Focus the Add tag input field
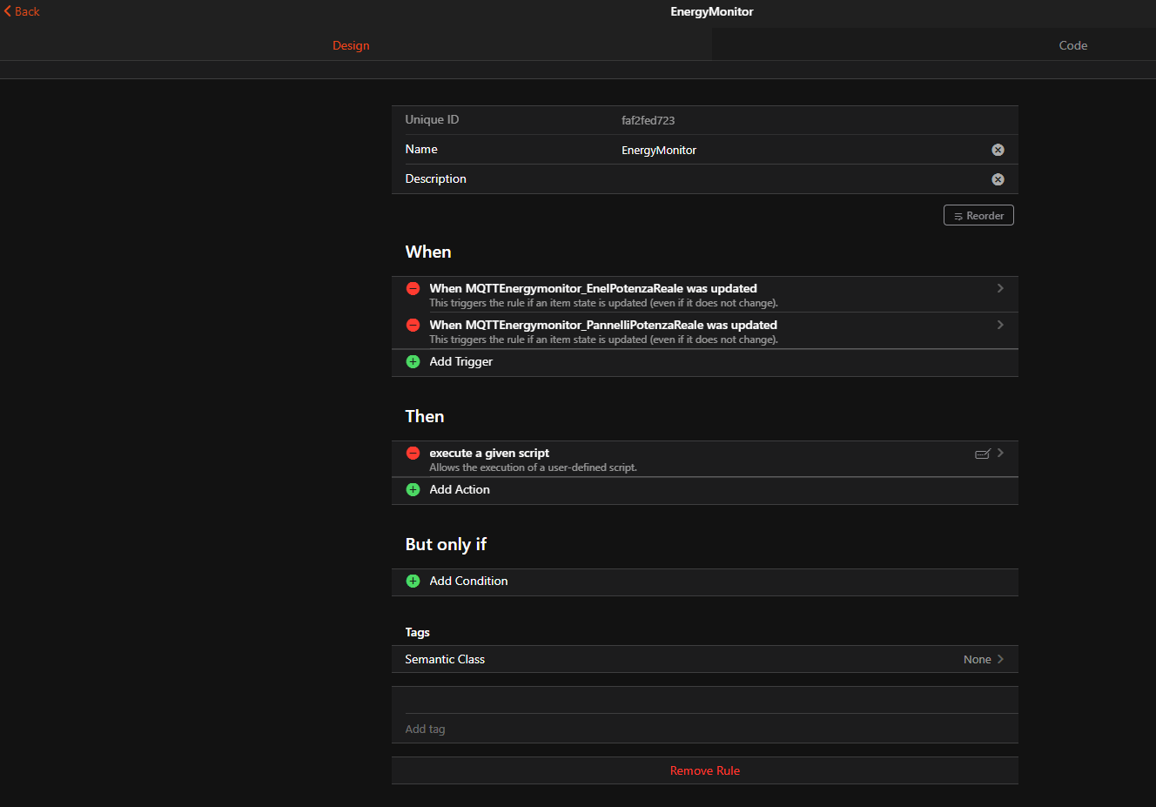 pos(696,729)
